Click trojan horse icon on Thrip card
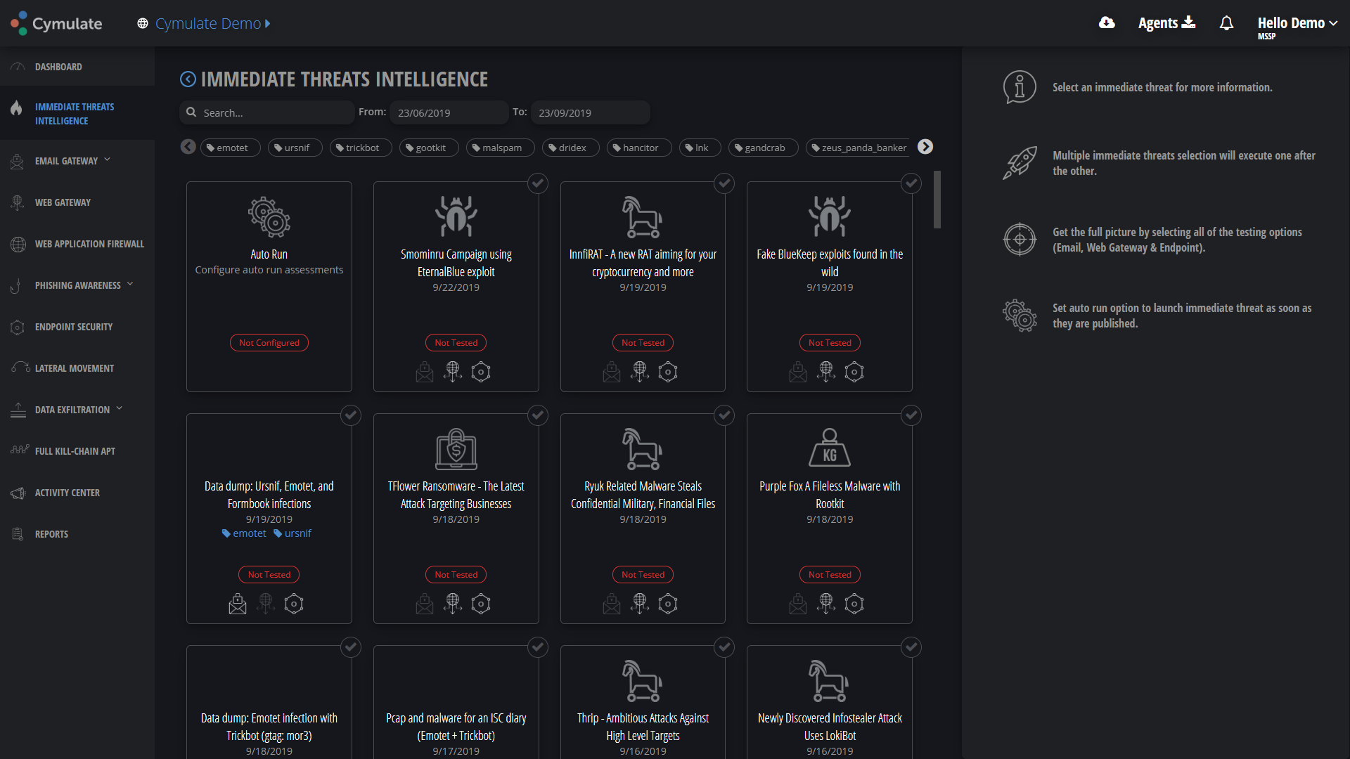Screen dimensions: 1350x759 (x=643, y=680)
